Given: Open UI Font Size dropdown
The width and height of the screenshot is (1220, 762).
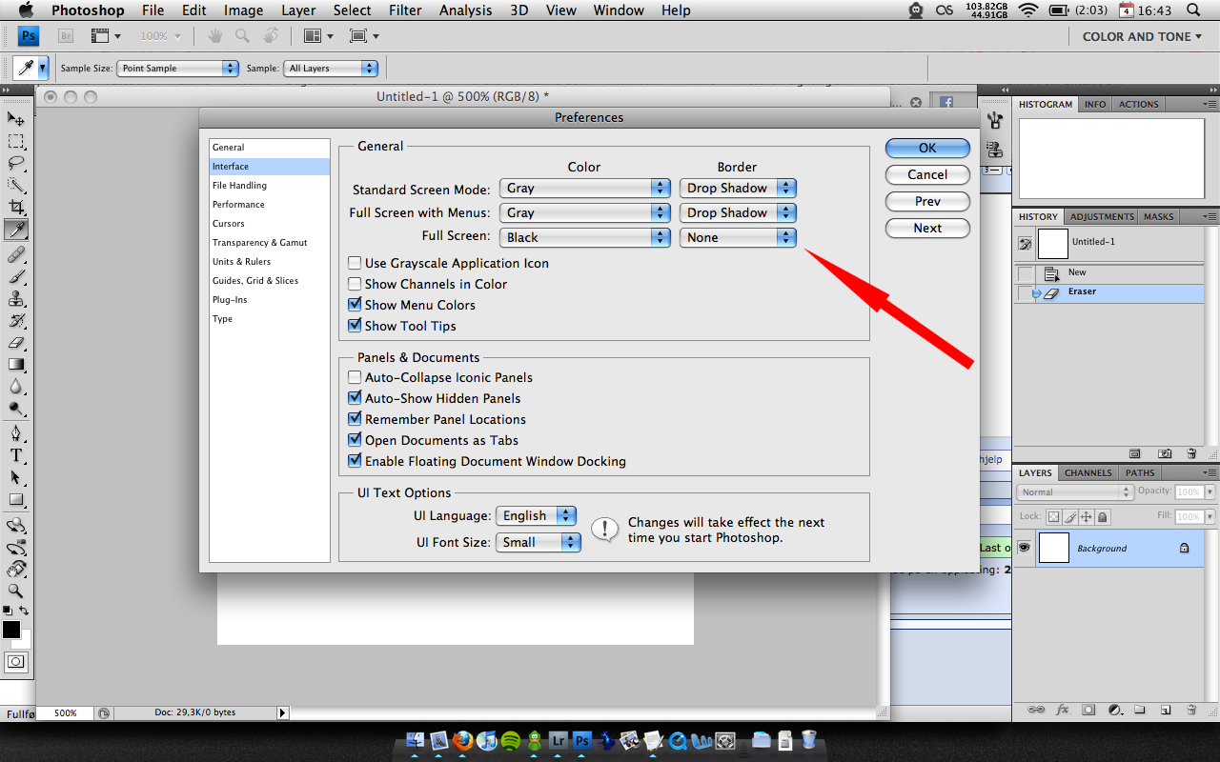Looking at the screenshot, I should click(x=539, y=542).
